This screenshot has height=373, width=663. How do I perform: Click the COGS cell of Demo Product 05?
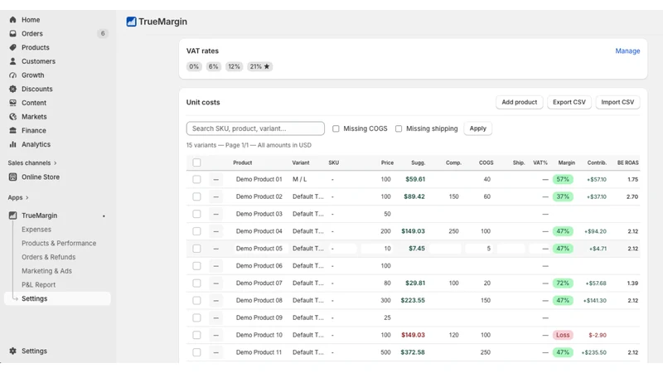479,249
